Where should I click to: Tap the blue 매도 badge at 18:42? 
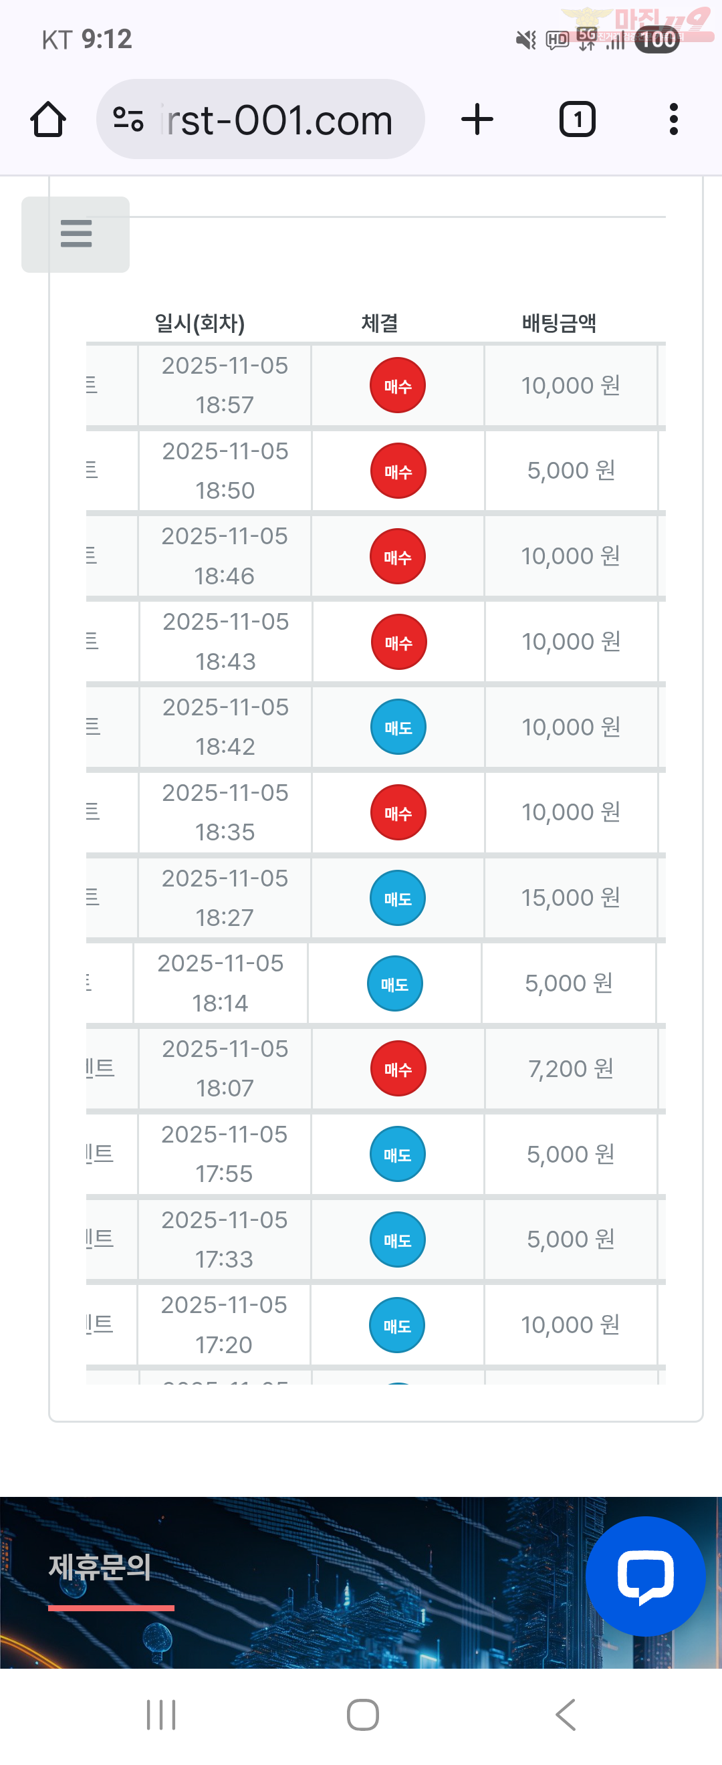click(x=398, y=727)
